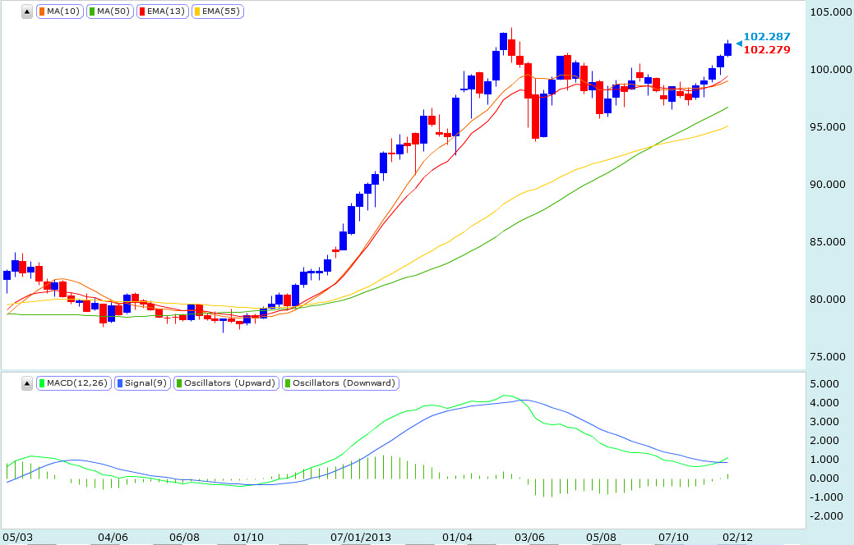Click the yellow EMA(55) color swatch
The image size is (854, 545).
[x=197, y=11]
